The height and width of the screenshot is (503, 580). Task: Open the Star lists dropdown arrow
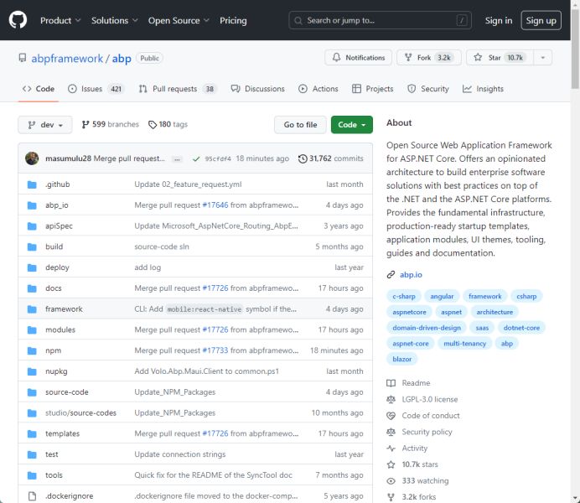tap(542, 58)
